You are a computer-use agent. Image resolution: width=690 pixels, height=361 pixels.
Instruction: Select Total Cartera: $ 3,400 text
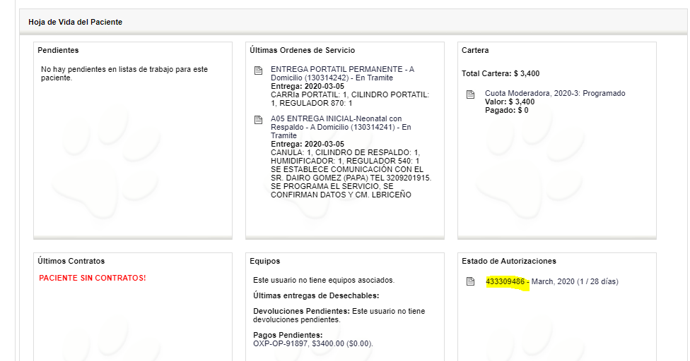pyautogui.click(x=501, y=73)
